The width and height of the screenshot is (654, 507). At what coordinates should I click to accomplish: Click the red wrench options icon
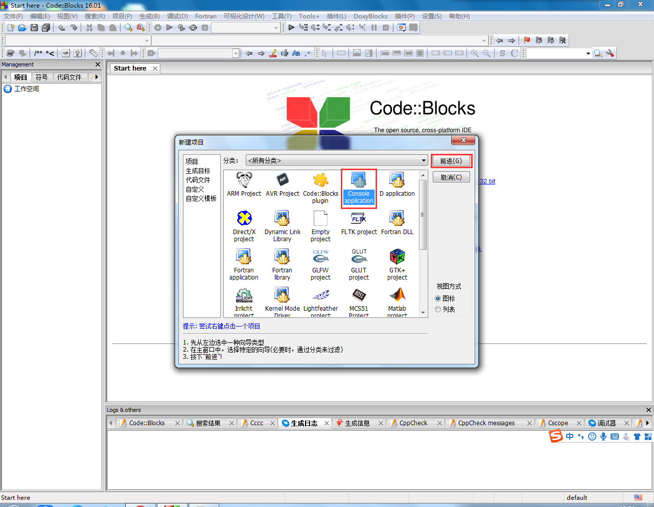[x=610, y=53]
